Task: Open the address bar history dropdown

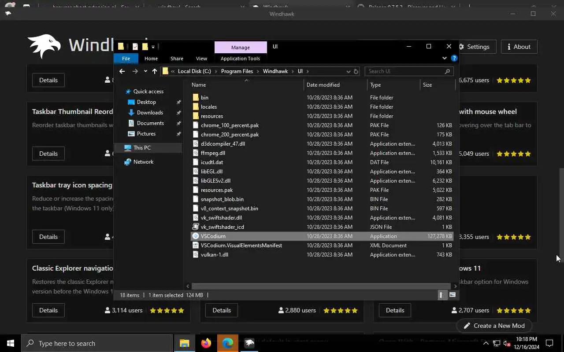Action: click(x=349, y=71)
